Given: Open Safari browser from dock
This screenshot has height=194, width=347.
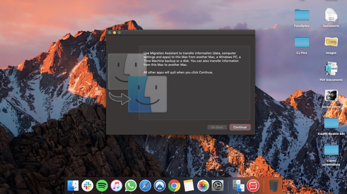Looking at the screenshot, I should pyautogui.click(x=145, y=185).
